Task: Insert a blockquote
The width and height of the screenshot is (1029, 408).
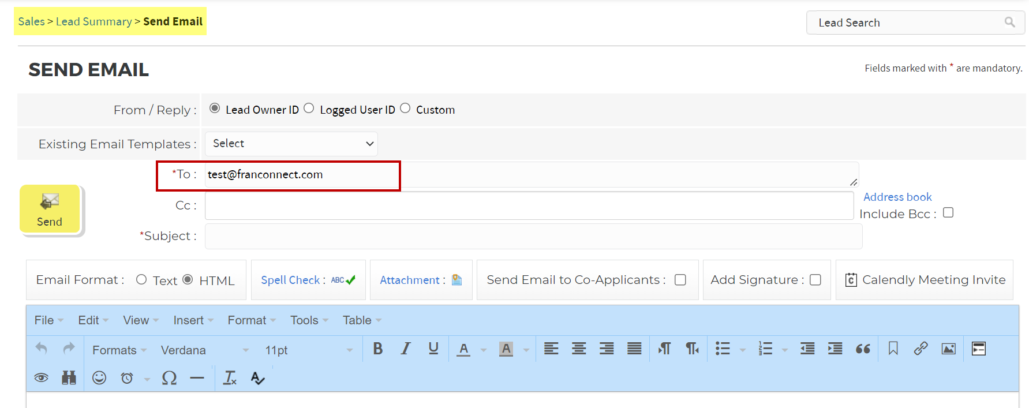Action: [863, 349]
